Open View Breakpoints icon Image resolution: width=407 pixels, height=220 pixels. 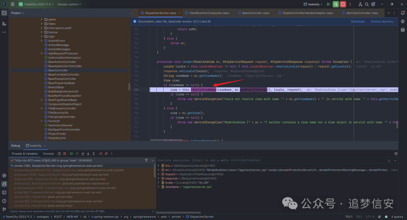(x=101, y=154)
